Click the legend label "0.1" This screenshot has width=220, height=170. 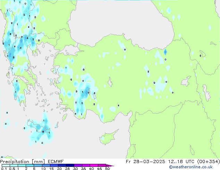(4, 169)
